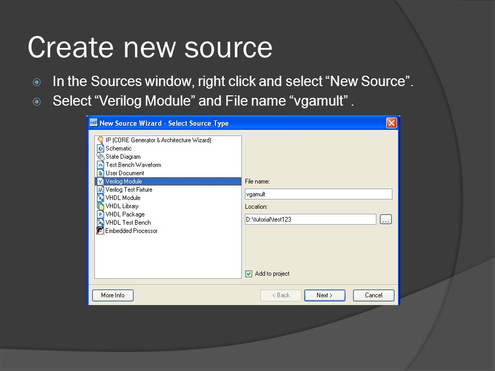Click the State Diagram icon

101,157
